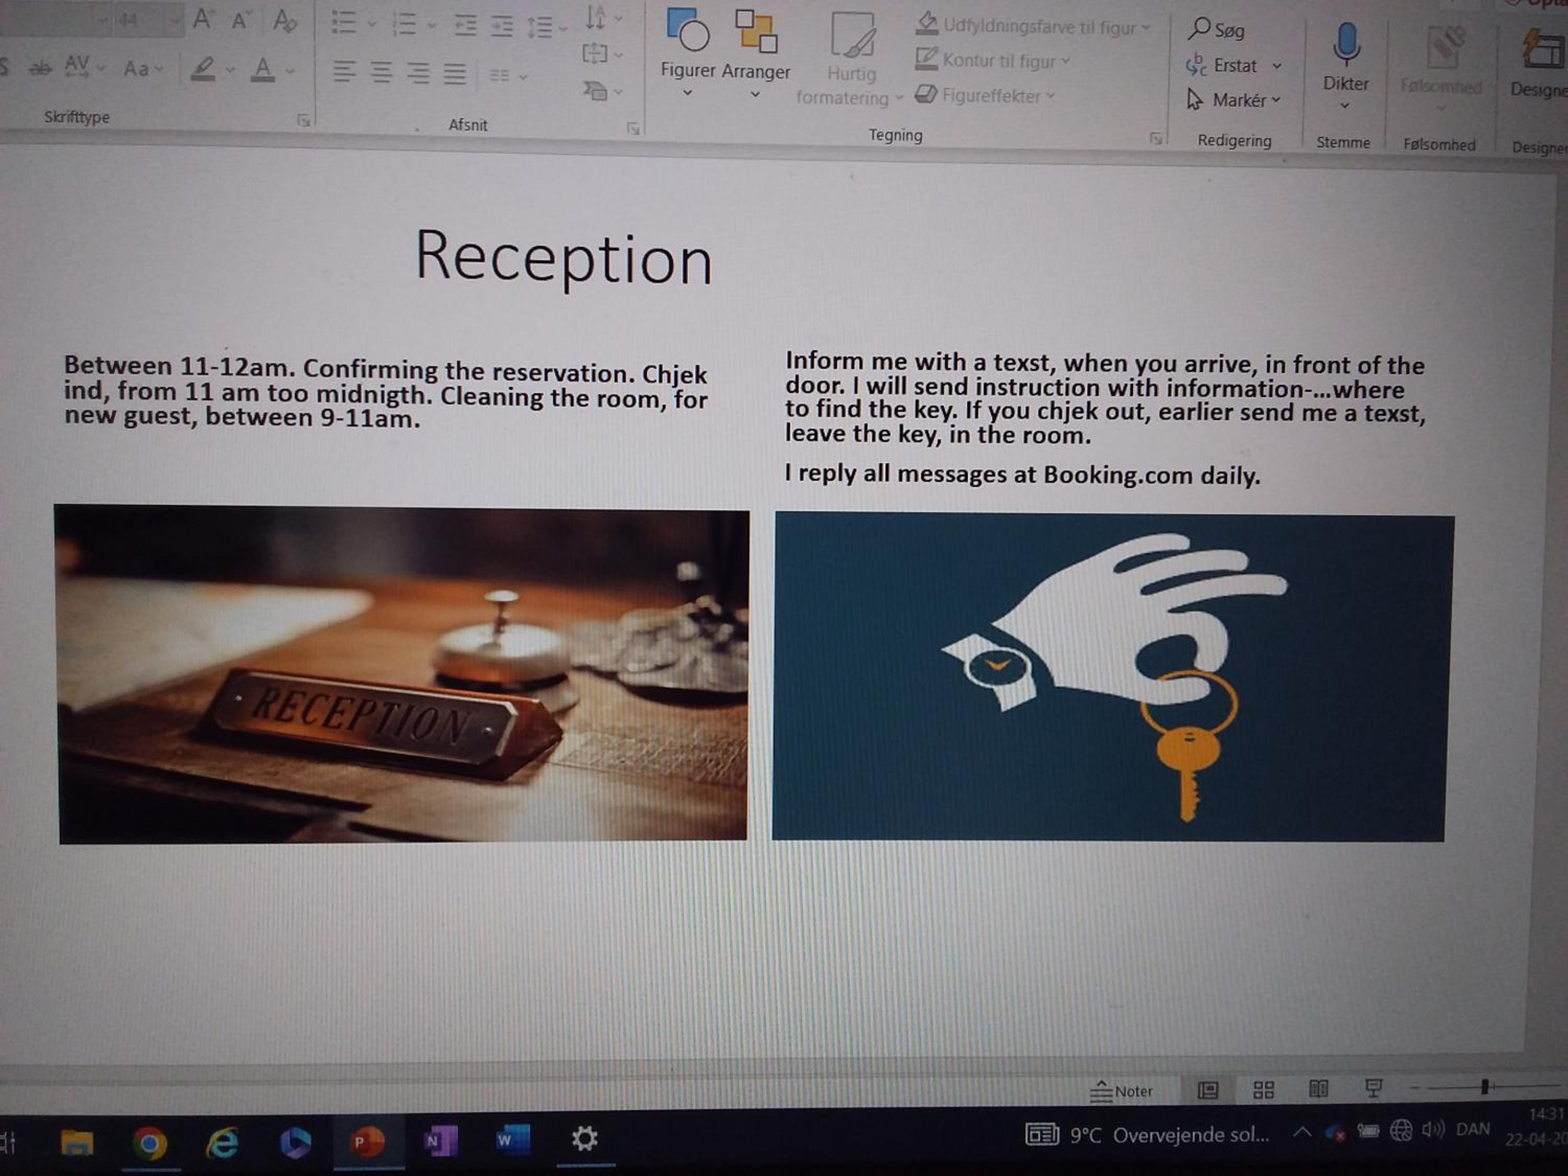Expand the Afsnit dialog launcher
This screenshot has width=1568, height=1176.
pyautogui.click(x=633, y=128)
